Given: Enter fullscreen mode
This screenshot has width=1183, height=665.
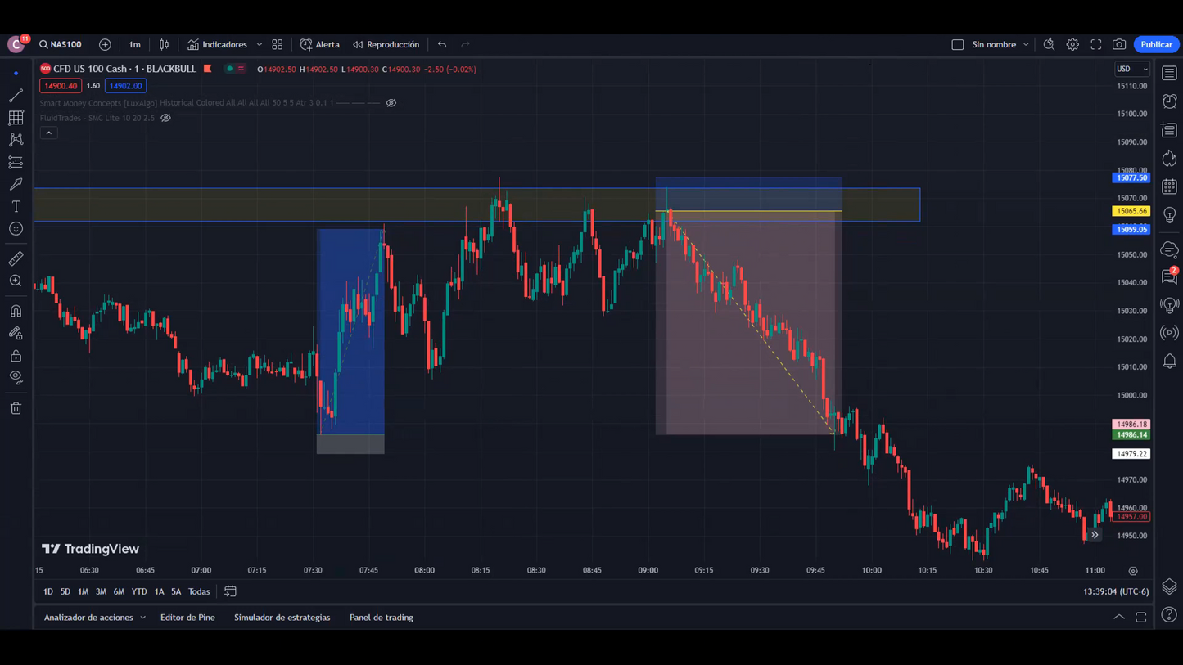Looking at the screenshot, I should coord(1096,45).
